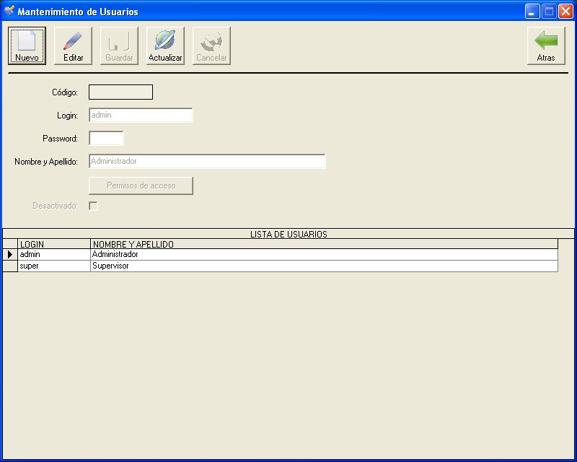The image size is (577, 462).
Task: Minimize the Mantenimiento de Usuarios window
Action: click(532, 12)
